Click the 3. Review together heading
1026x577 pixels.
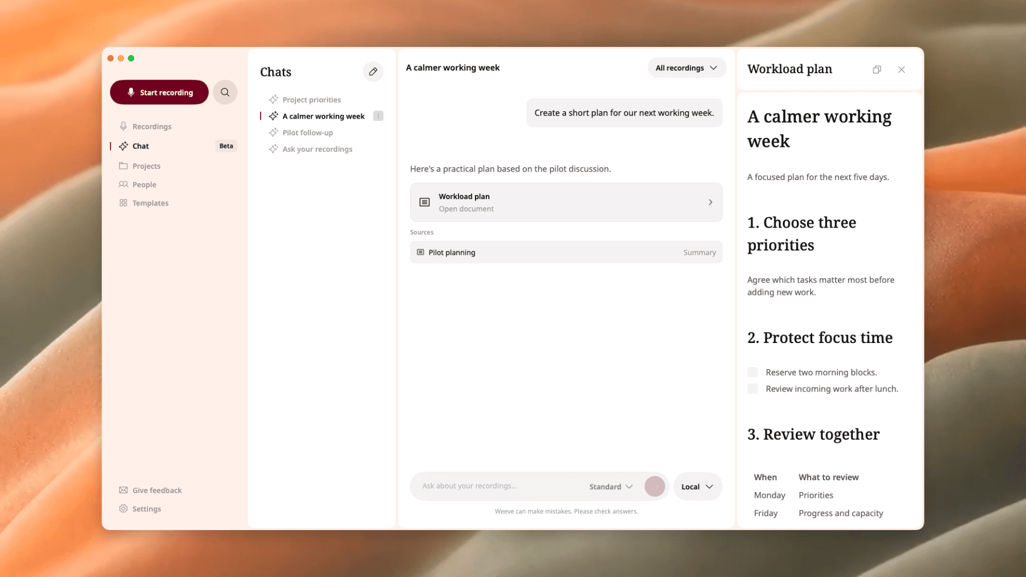[813, 434]
